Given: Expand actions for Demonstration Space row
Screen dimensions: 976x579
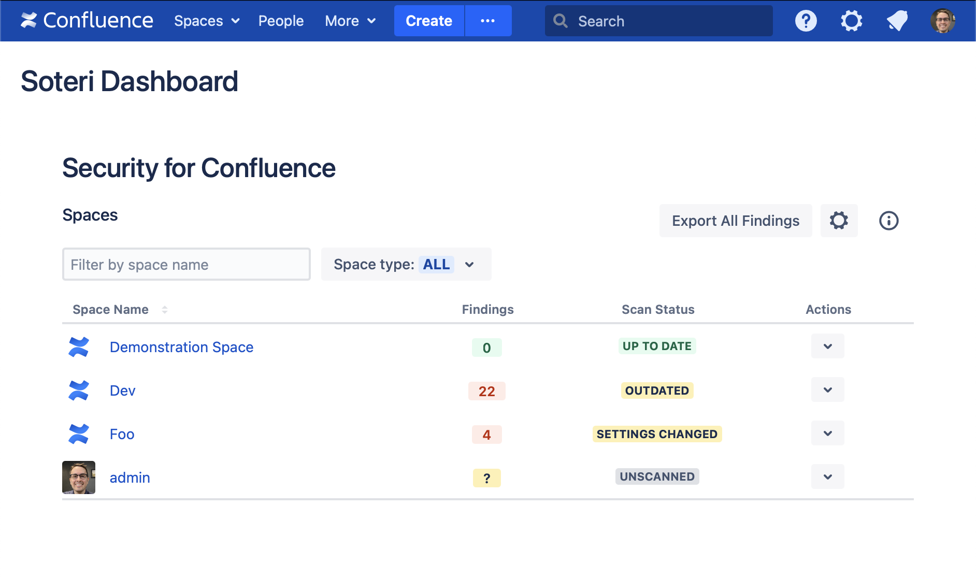Looking at the screenshot, I should pos(827,346).
